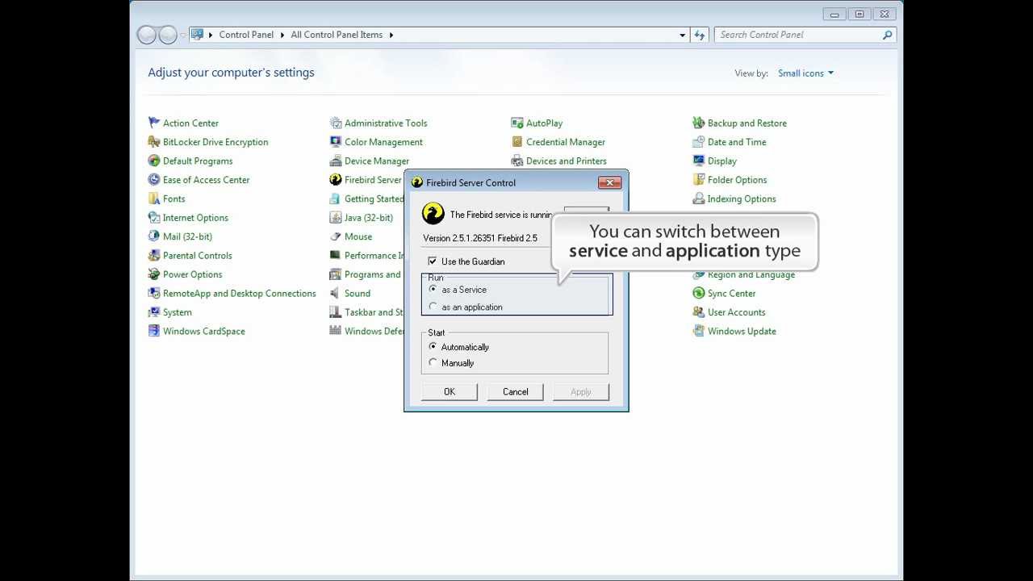Click the Forward navigation button
Image resolution: width=1033 pixels, height=581 pixels.
[x=167, y=35]
